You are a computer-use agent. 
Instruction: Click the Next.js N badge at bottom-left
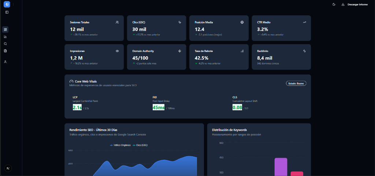click(8, 168)
